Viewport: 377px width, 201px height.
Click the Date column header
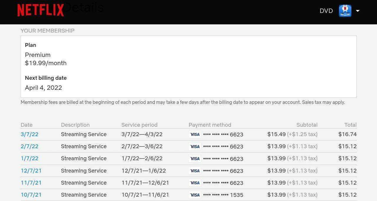point(27,125)
